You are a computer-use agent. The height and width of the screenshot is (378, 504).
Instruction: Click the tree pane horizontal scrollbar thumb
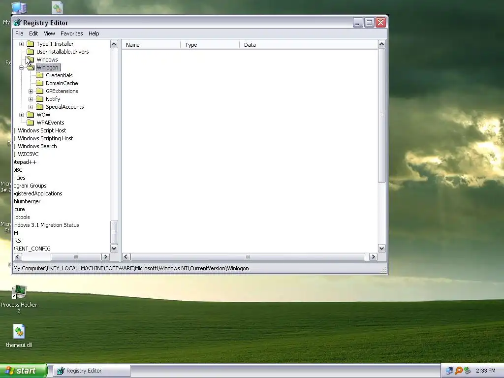[x=76, y=256]
